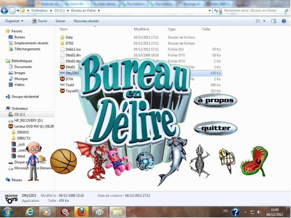This screenshot has height=218, width=291.
Task: Open the address bar history dropdown
Action: pos(210,11)
